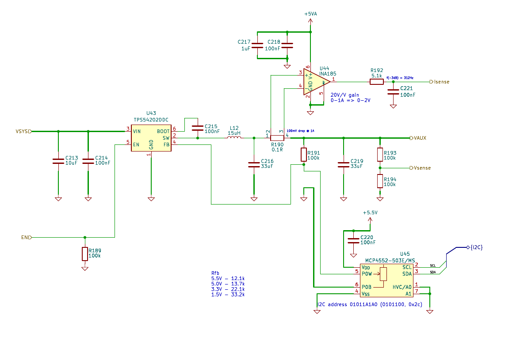
Task: Click the {I2C} bus label
Action: click(x=476, y=247)
